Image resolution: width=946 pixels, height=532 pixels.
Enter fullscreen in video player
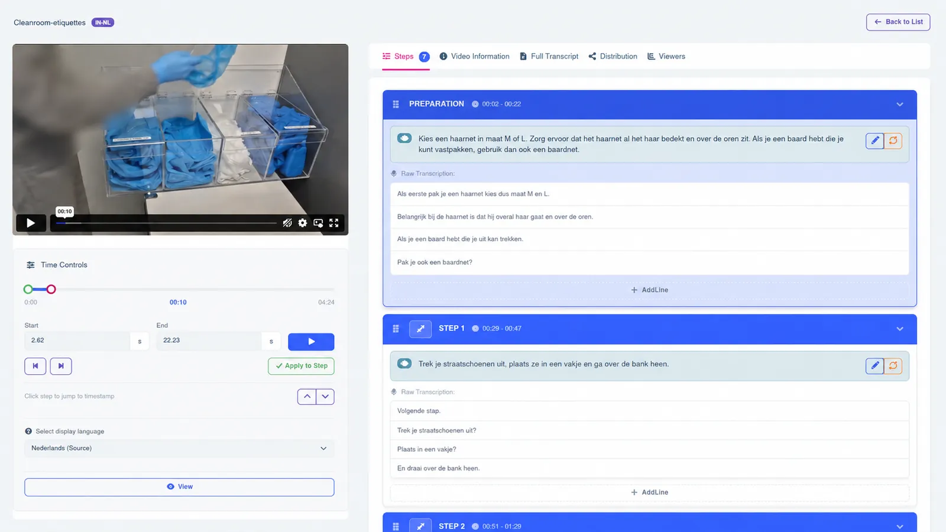(334, 223)
